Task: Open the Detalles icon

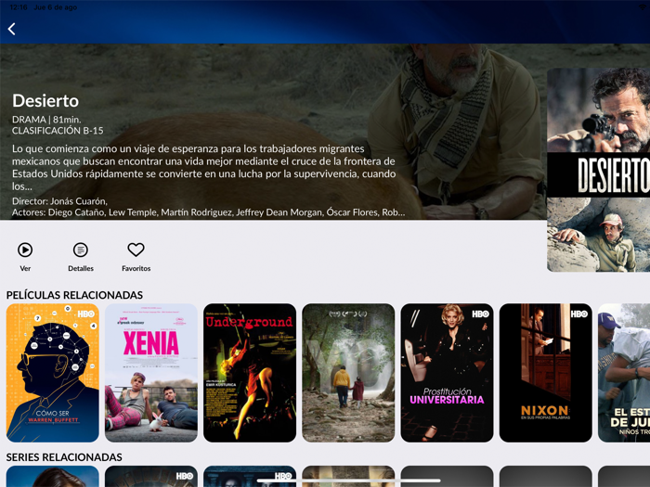Action: tap(81, 250)
